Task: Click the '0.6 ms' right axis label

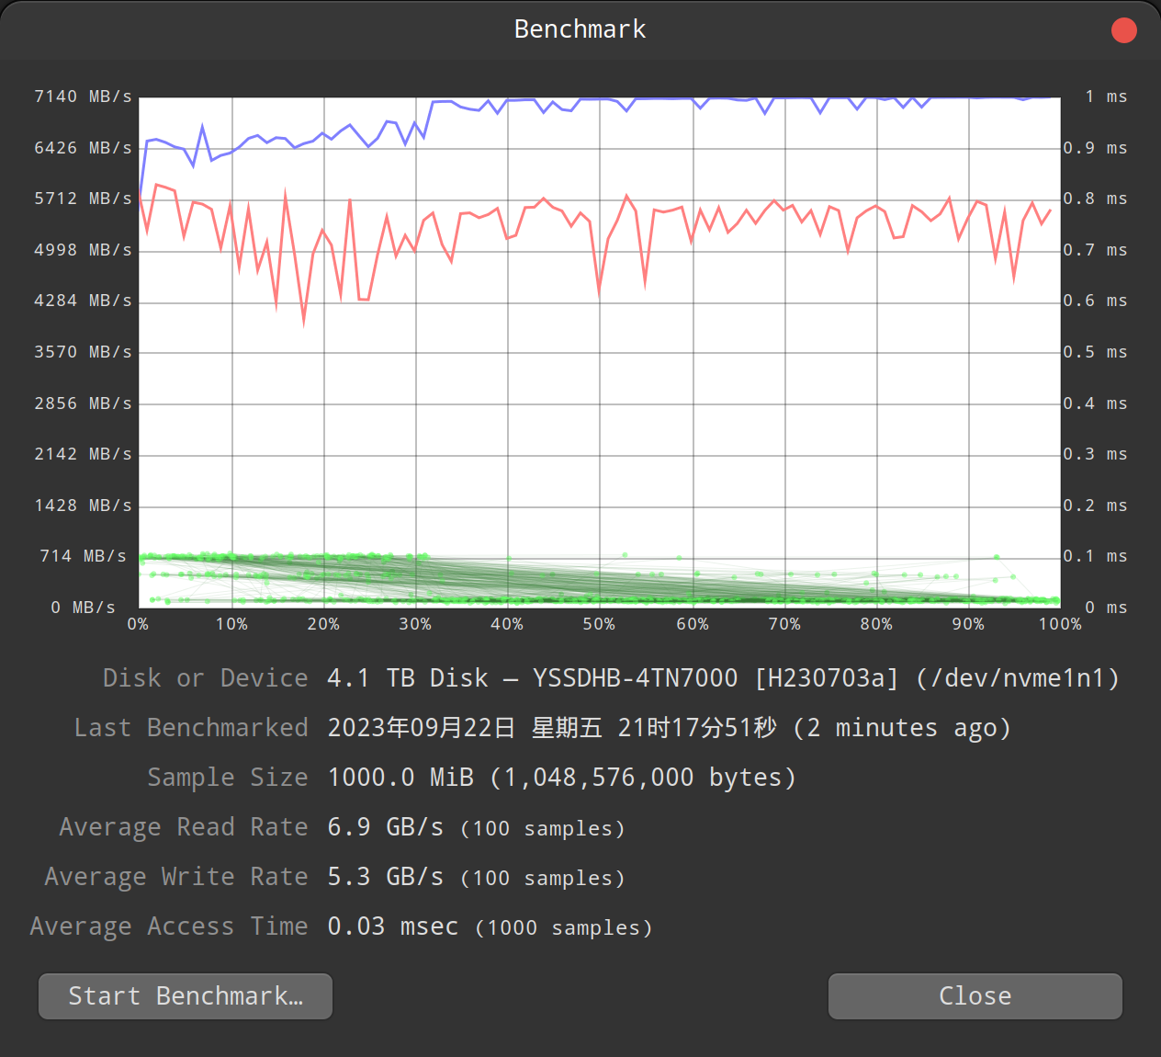Action: [x=1095, y=301]
